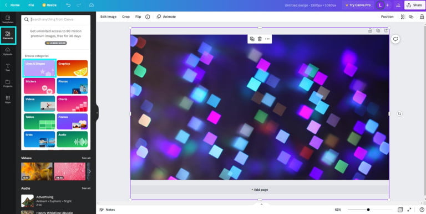The image size is (426, 214).
Task: Click the floating duplicate icon above image
Action: click(x=252, y=39)
